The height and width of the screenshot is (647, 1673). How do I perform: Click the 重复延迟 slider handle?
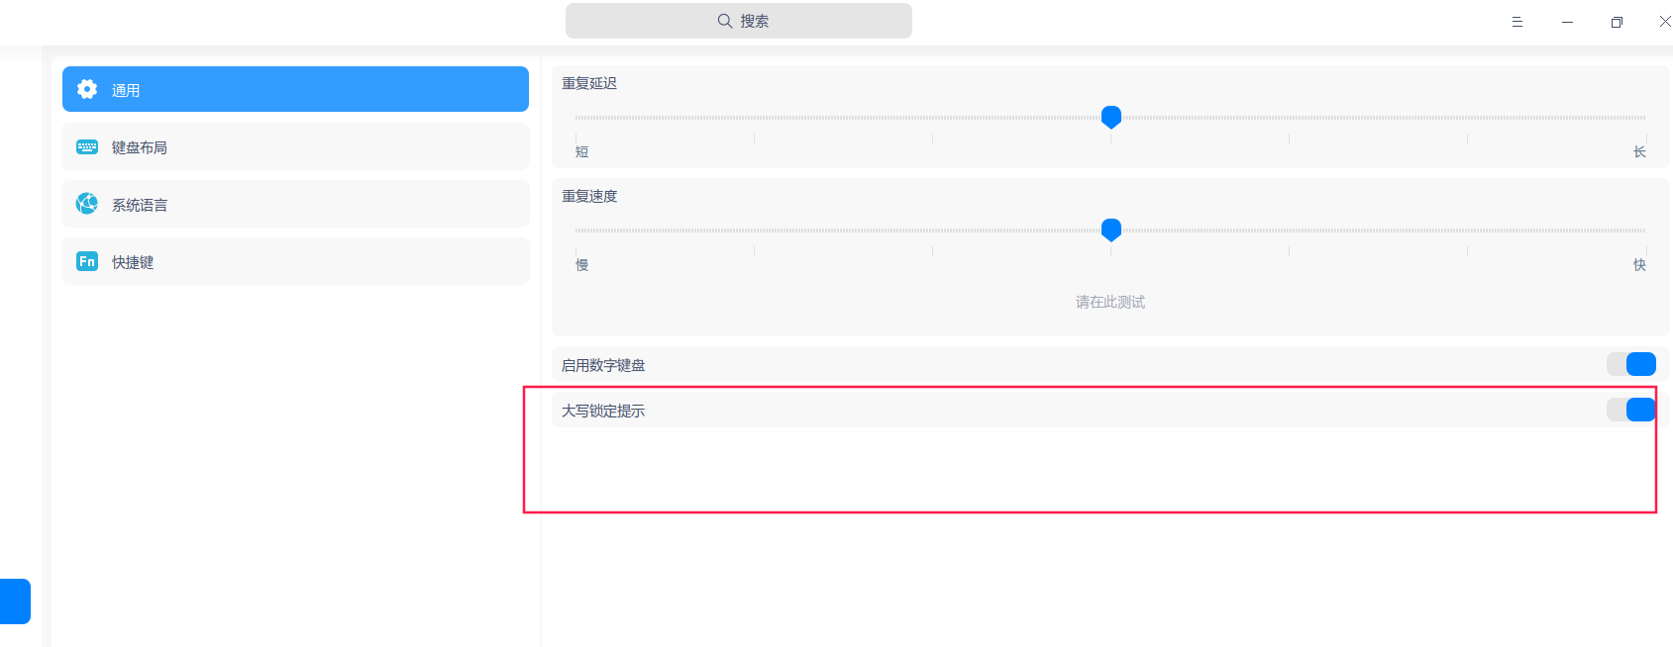click(1111, 117)
